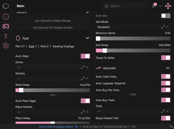
Task: Expand the Sell Mode list with expand icon
Action: (x=163, y=27)
